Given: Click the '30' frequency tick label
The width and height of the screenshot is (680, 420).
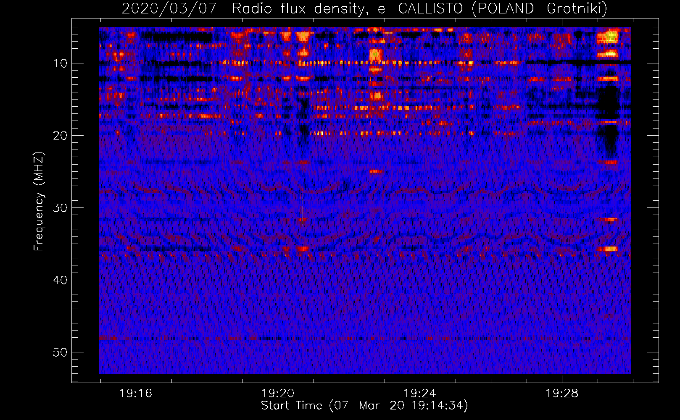Looking at the screenshot, I should click(x=61, y=208).
